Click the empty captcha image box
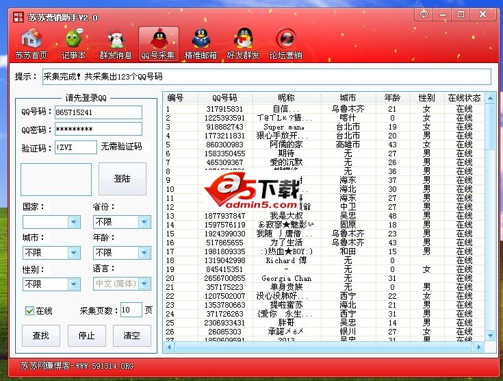Image resolution: width=503 pixels, height=381 pixels. 56,180
